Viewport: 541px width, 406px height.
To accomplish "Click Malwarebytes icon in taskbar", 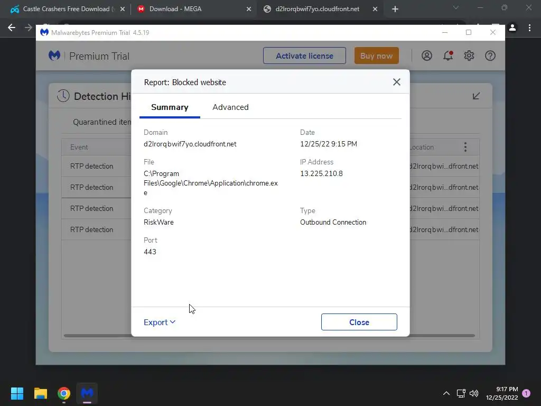I will 87,393.
